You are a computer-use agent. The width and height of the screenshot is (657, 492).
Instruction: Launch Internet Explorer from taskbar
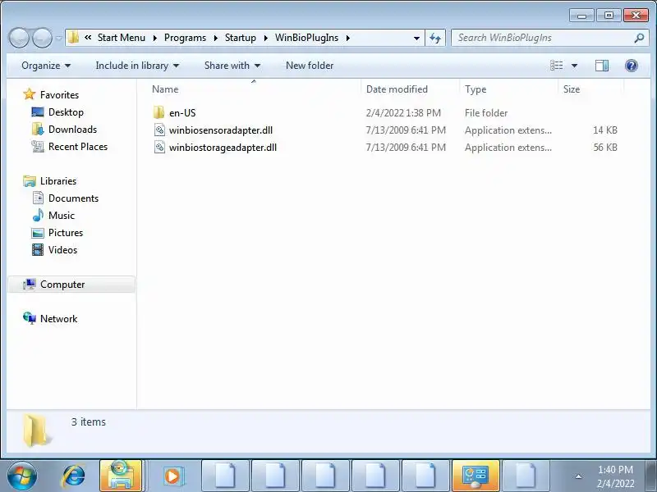74,476
